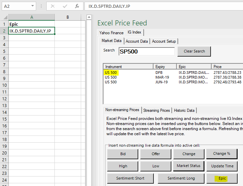
Task: Open the Market Data tab
Action: (112, 41)
